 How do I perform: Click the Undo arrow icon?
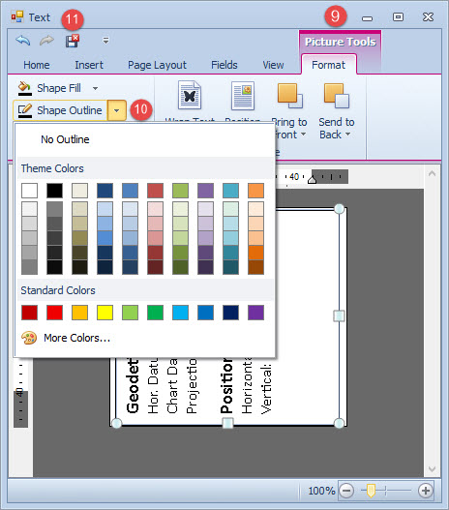[x=23, y=41]
